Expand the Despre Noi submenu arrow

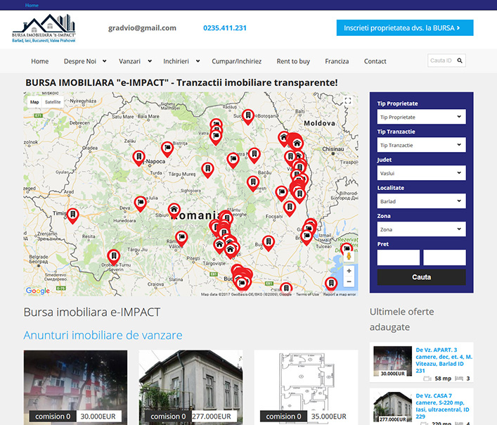[x=104, y=61]
